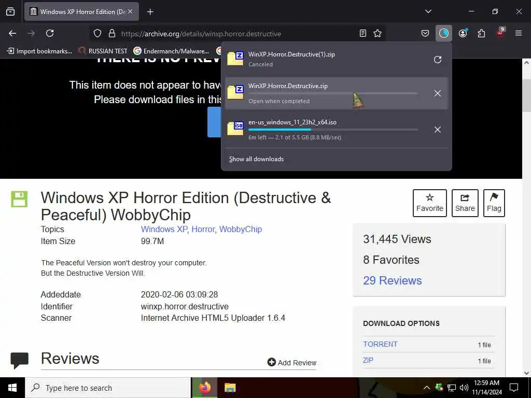531x398 pixels.
Task: Share this archive item
Action: click(465, 203)
